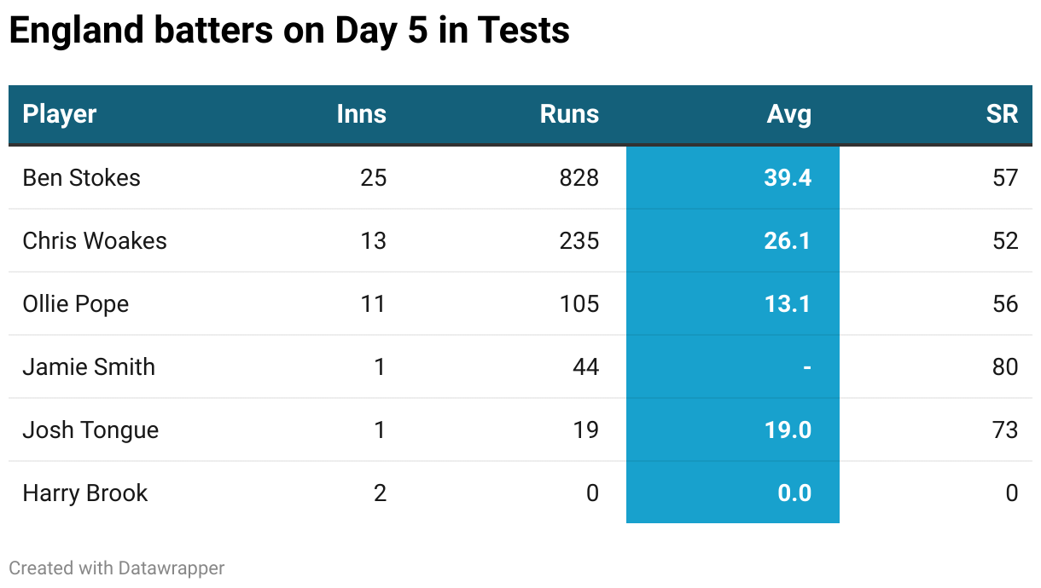The height and width of the screenshot is (588, 1041).
Task: Click the SR column header
Action: (x=1002, y=114)
